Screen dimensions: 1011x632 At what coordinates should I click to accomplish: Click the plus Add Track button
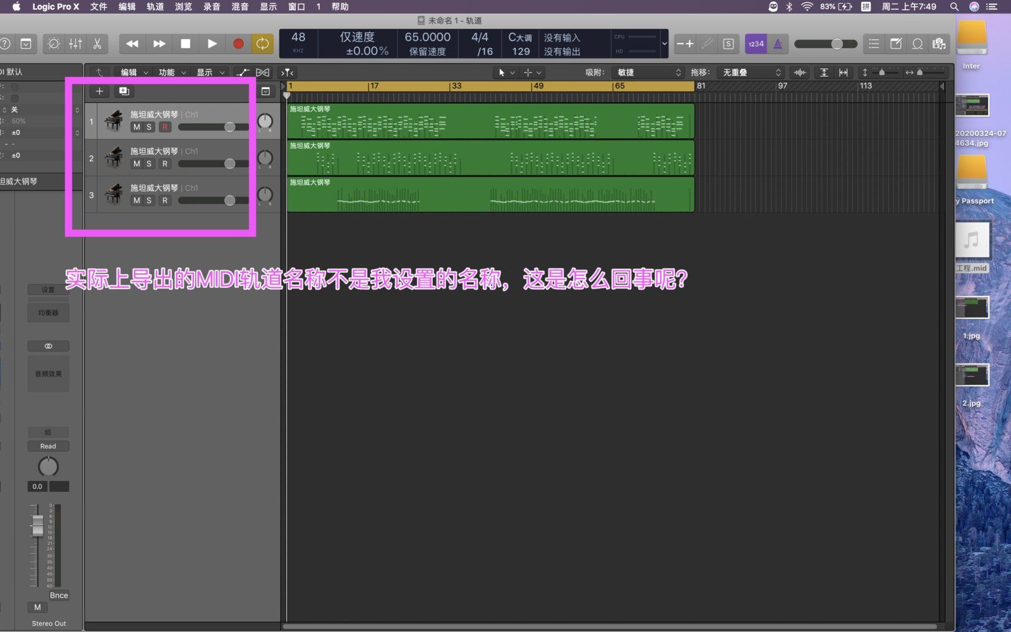pos(99,91)
